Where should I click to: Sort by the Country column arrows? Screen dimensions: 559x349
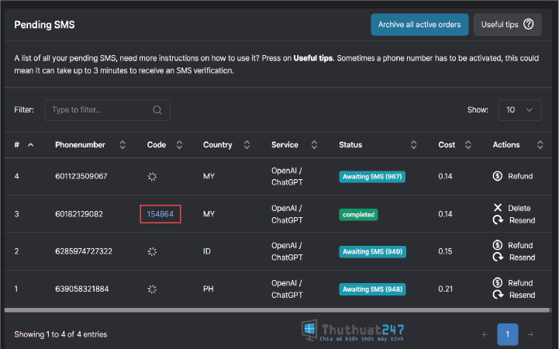click(x=247, y=145)
